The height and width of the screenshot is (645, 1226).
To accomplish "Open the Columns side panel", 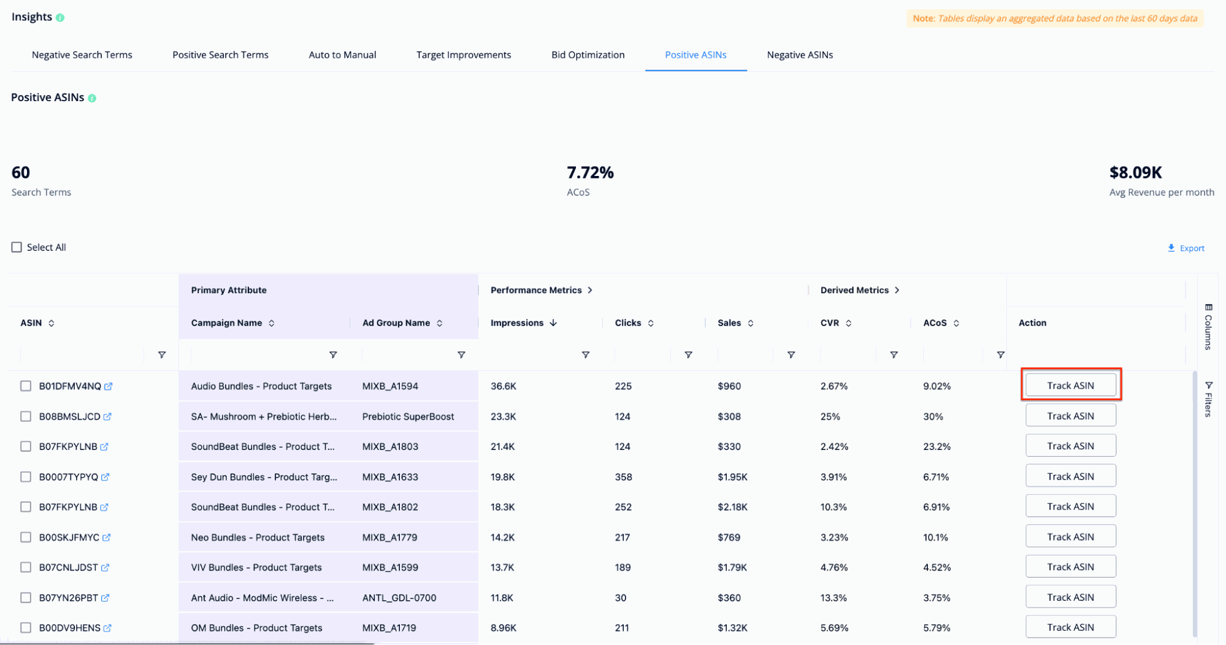I will point(1208,327).
